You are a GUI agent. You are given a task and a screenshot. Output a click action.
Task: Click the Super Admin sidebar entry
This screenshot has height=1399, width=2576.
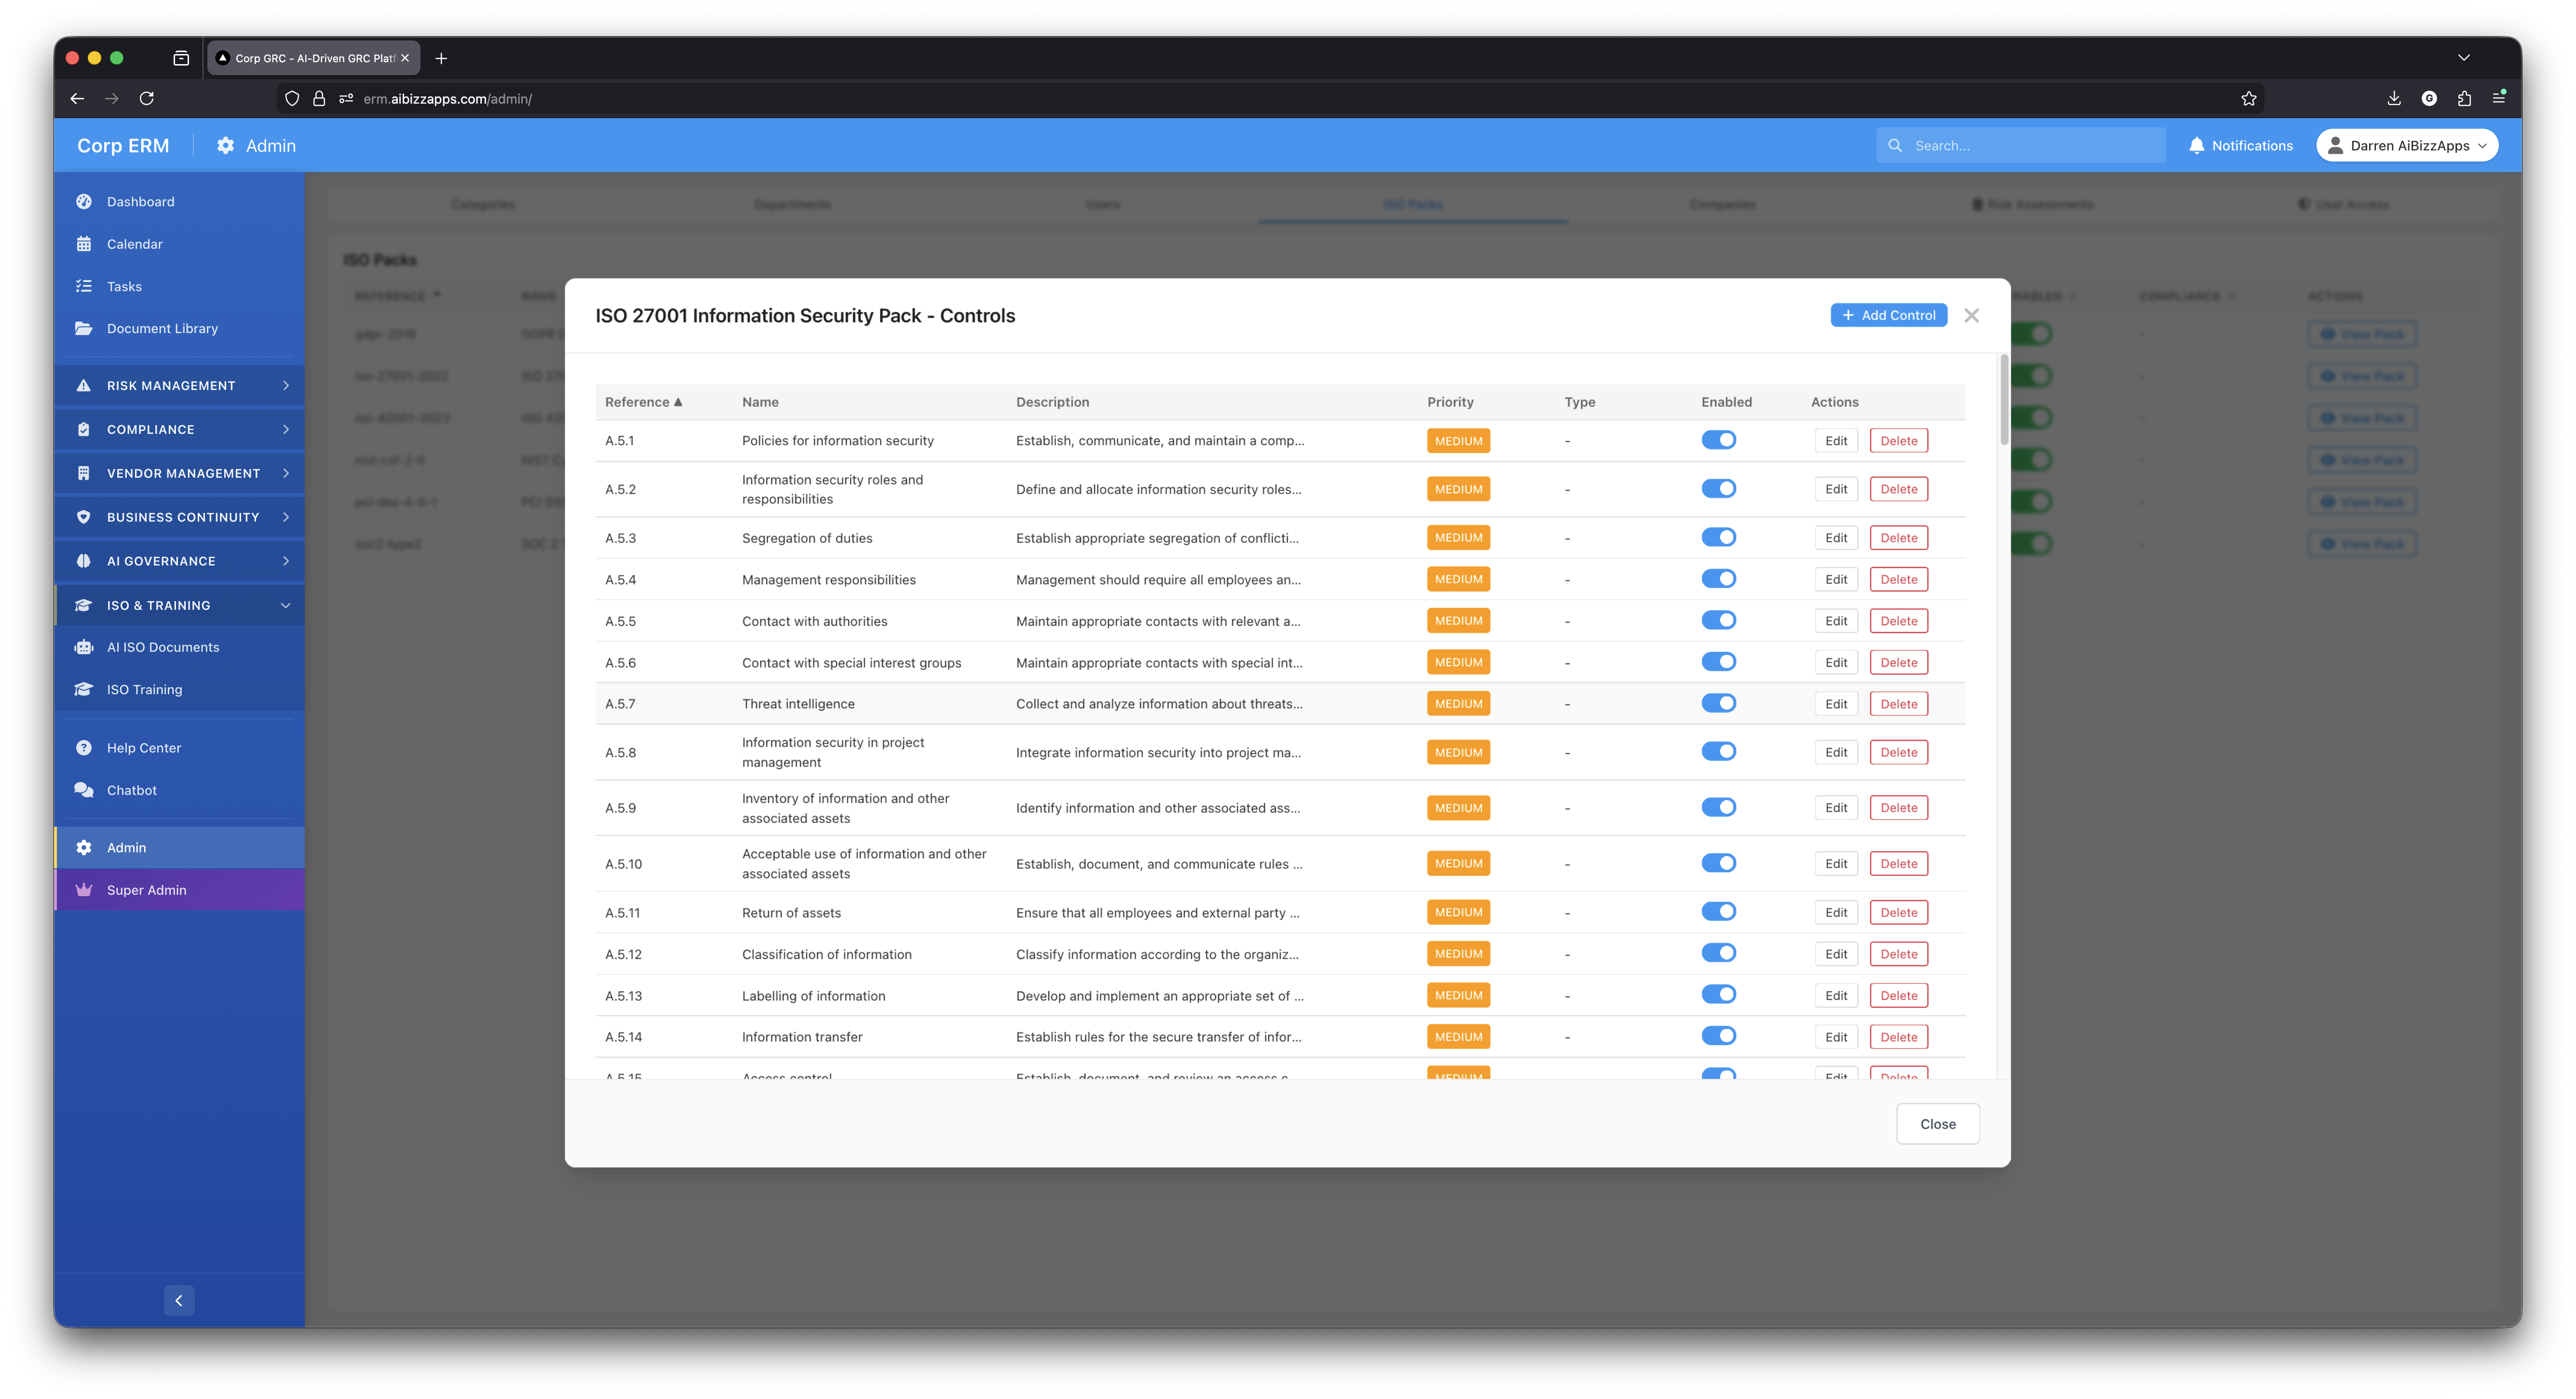146,889
